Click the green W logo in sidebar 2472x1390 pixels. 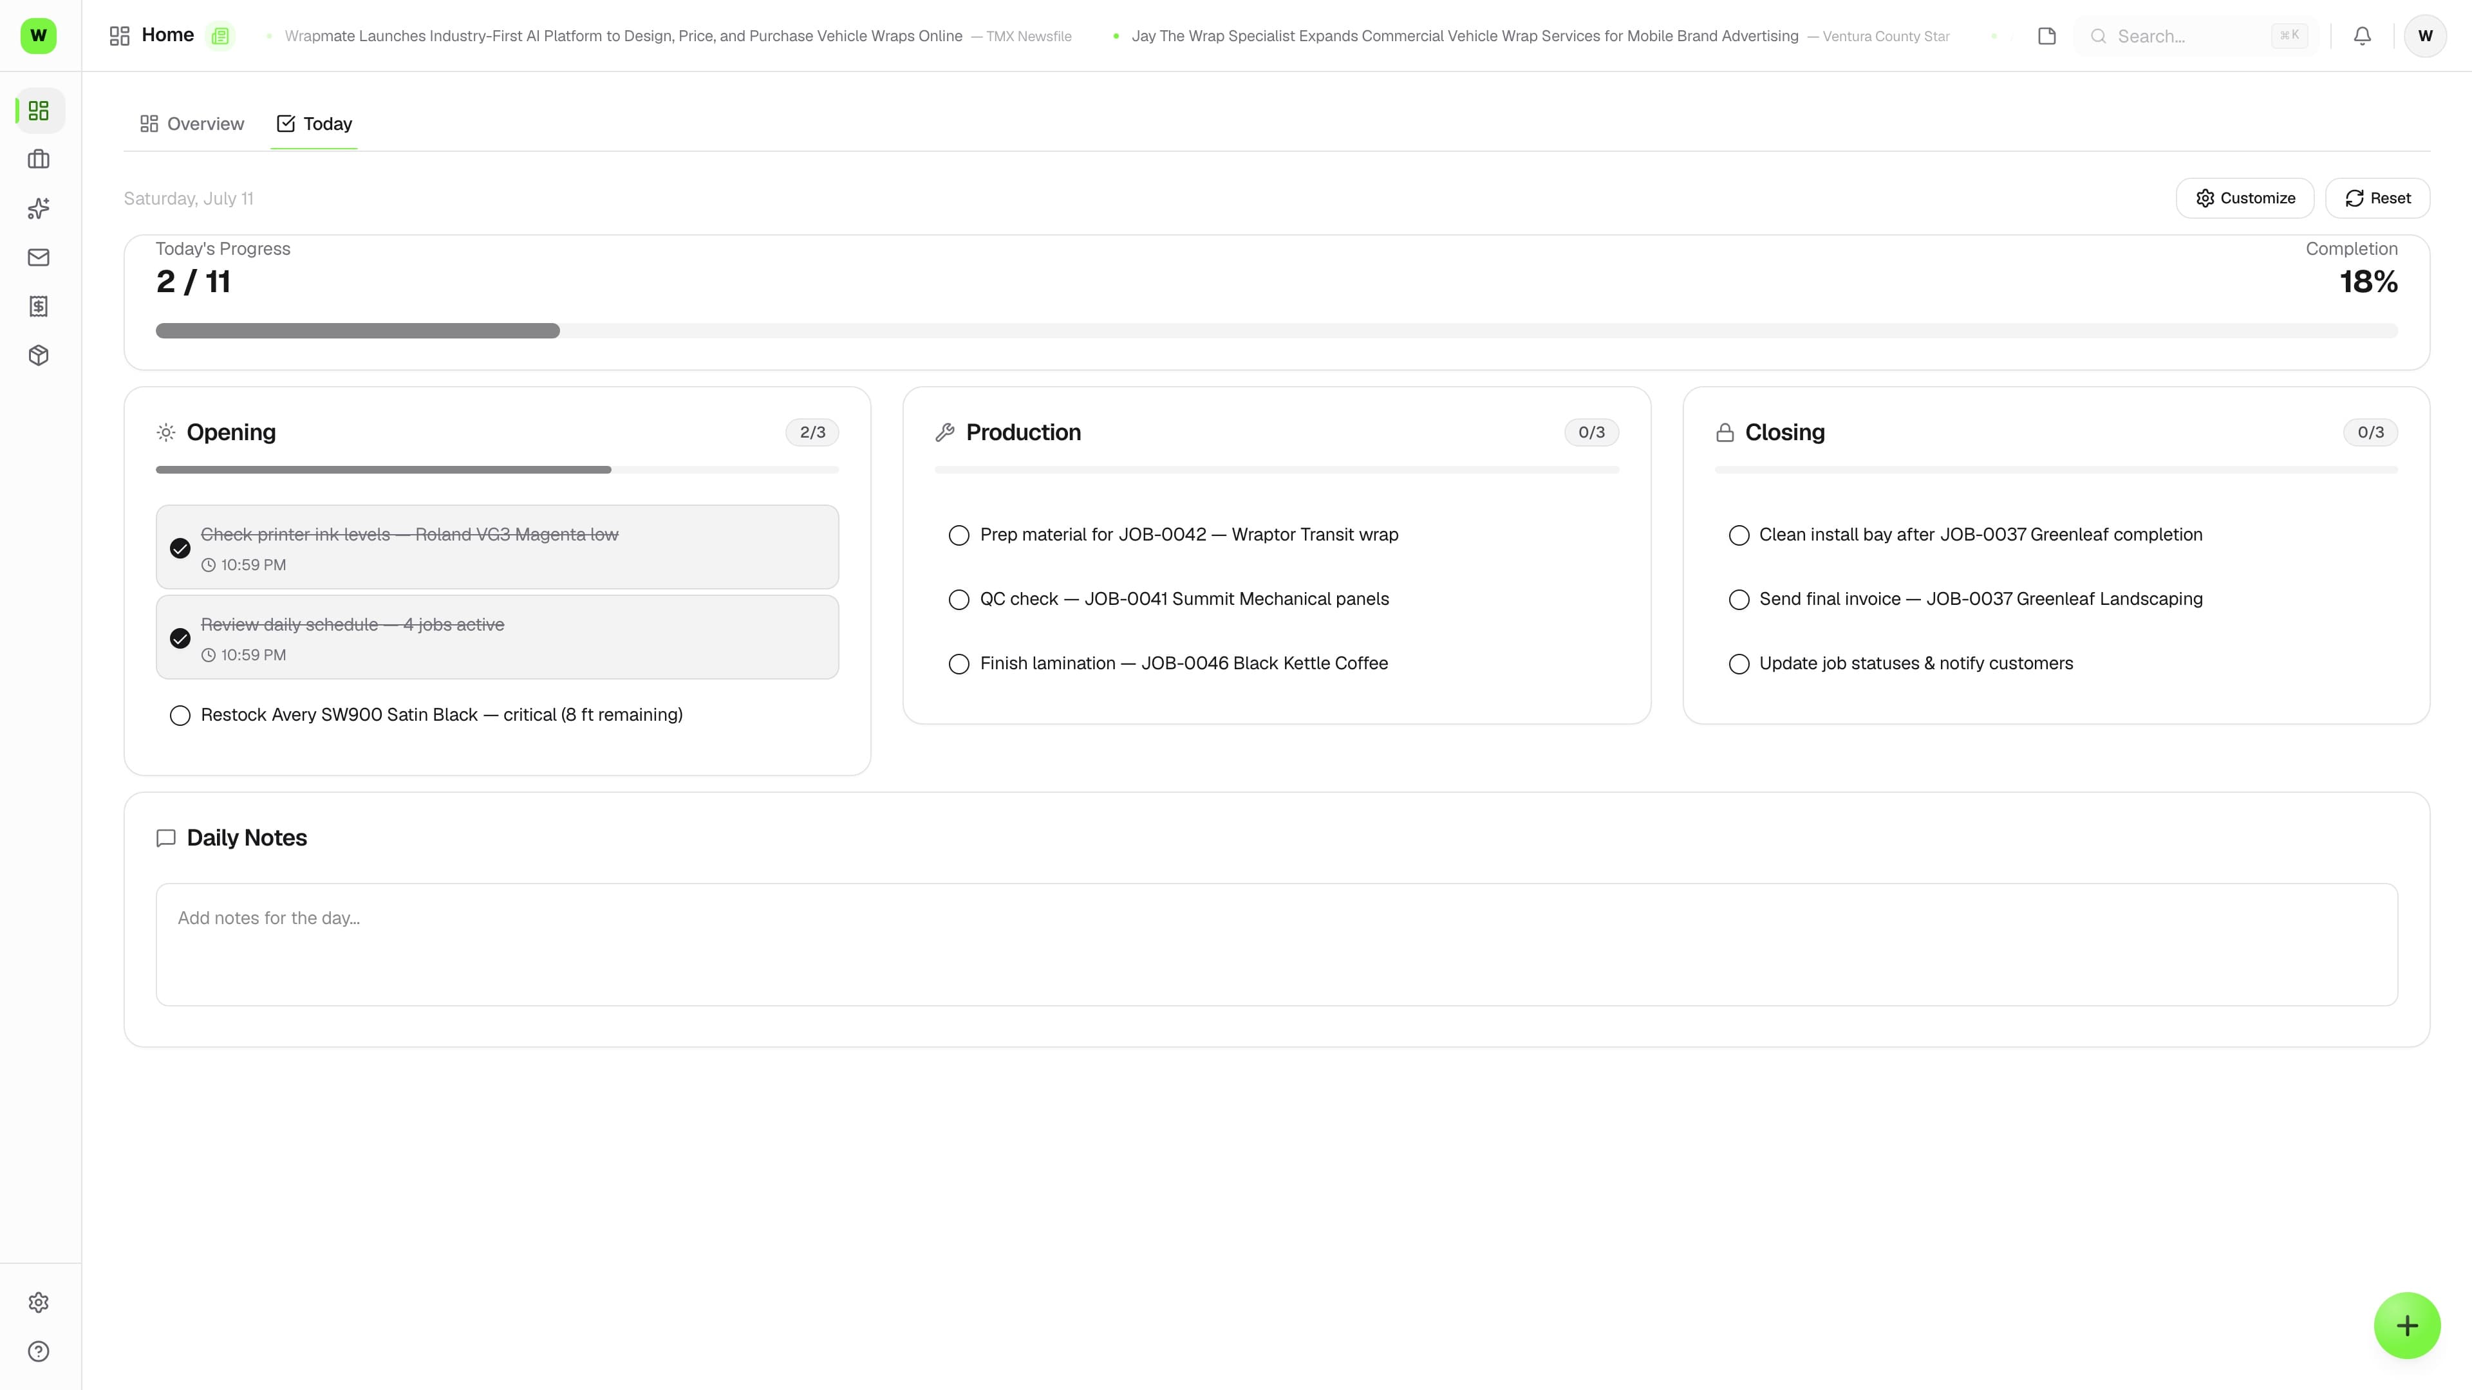click(39, 35)
